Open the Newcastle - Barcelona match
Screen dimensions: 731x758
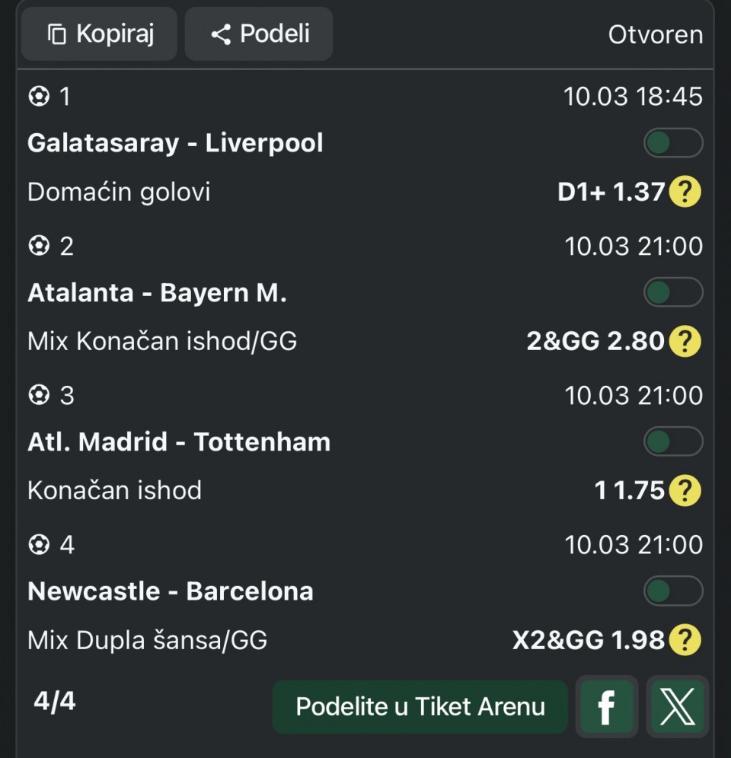(171, 591)
